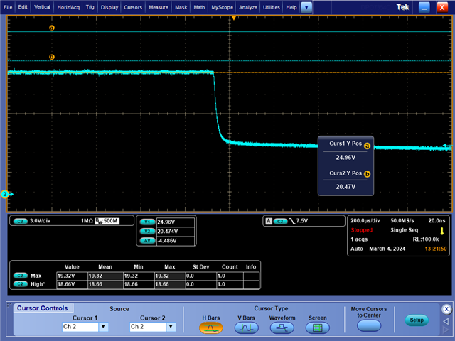This screenshot has height=341, width=455.
Task: Click the C2 vertical scale badge
Action: coord(21,221)
